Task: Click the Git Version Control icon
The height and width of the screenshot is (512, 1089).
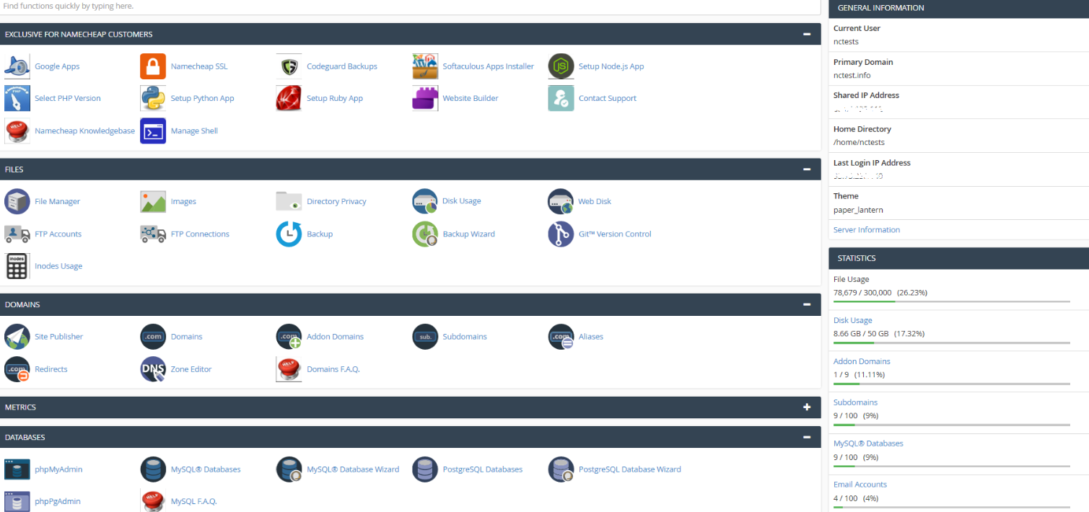Action: [x=561, y=234]
